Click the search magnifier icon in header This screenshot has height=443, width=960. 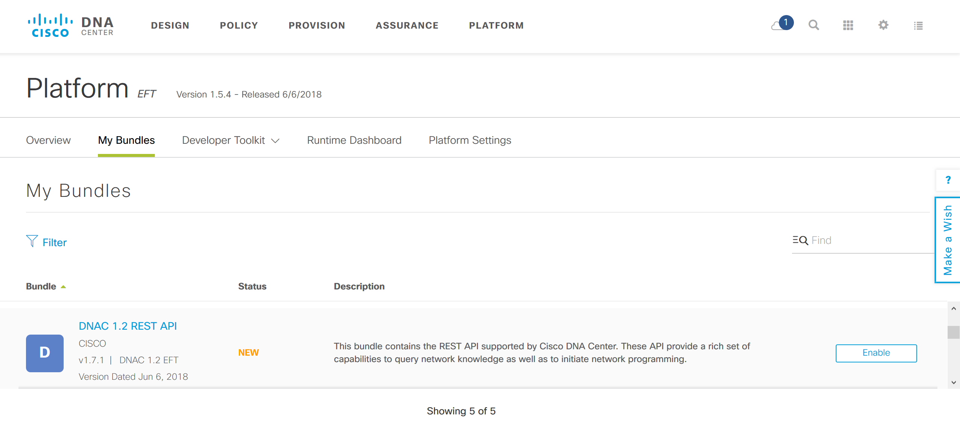click(x=813, y=25)
